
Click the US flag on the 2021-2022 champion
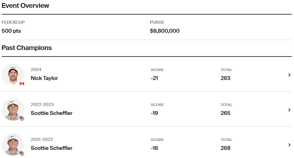(22, 154)
